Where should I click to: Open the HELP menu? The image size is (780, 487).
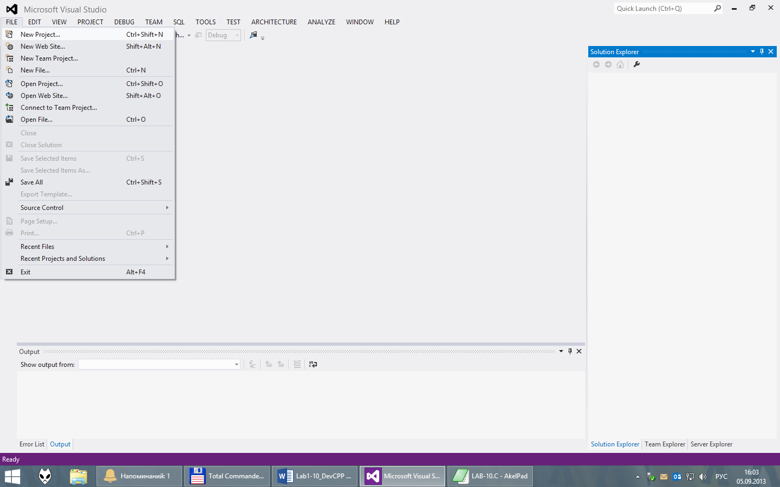pos(392,22)
